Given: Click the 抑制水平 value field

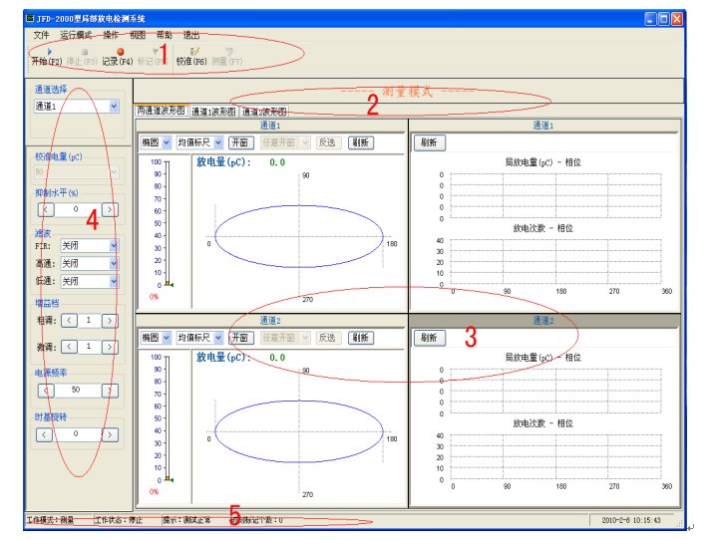Looking at the screenshot, I should [78, 209].
